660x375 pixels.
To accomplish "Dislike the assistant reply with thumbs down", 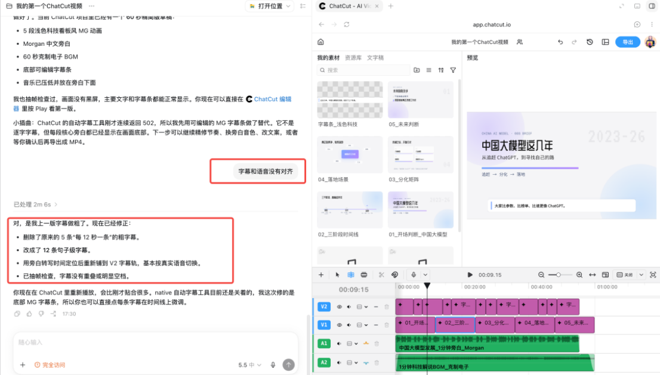I will (x=41, y=314).
